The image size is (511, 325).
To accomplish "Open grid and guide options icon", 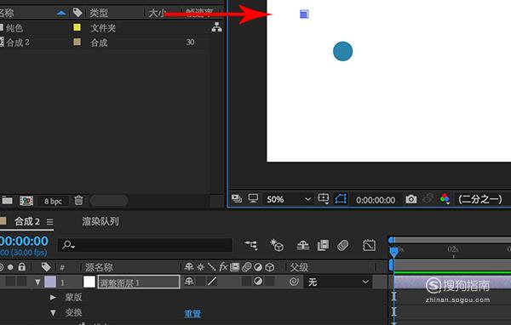I will [x=324, y=198].
